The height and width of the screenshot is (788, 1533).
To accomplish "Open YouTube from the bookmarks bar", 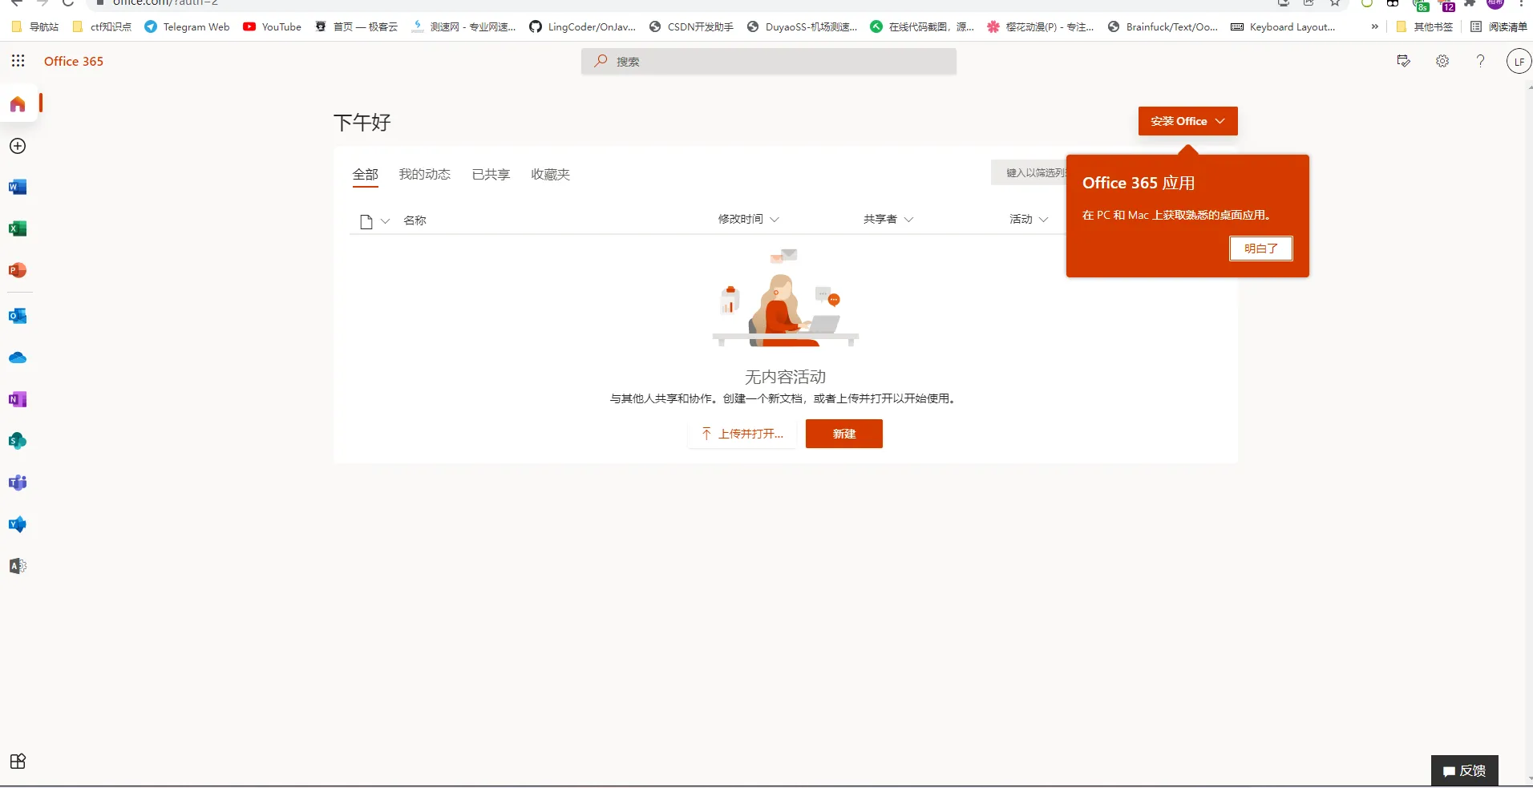I will 273,26.
